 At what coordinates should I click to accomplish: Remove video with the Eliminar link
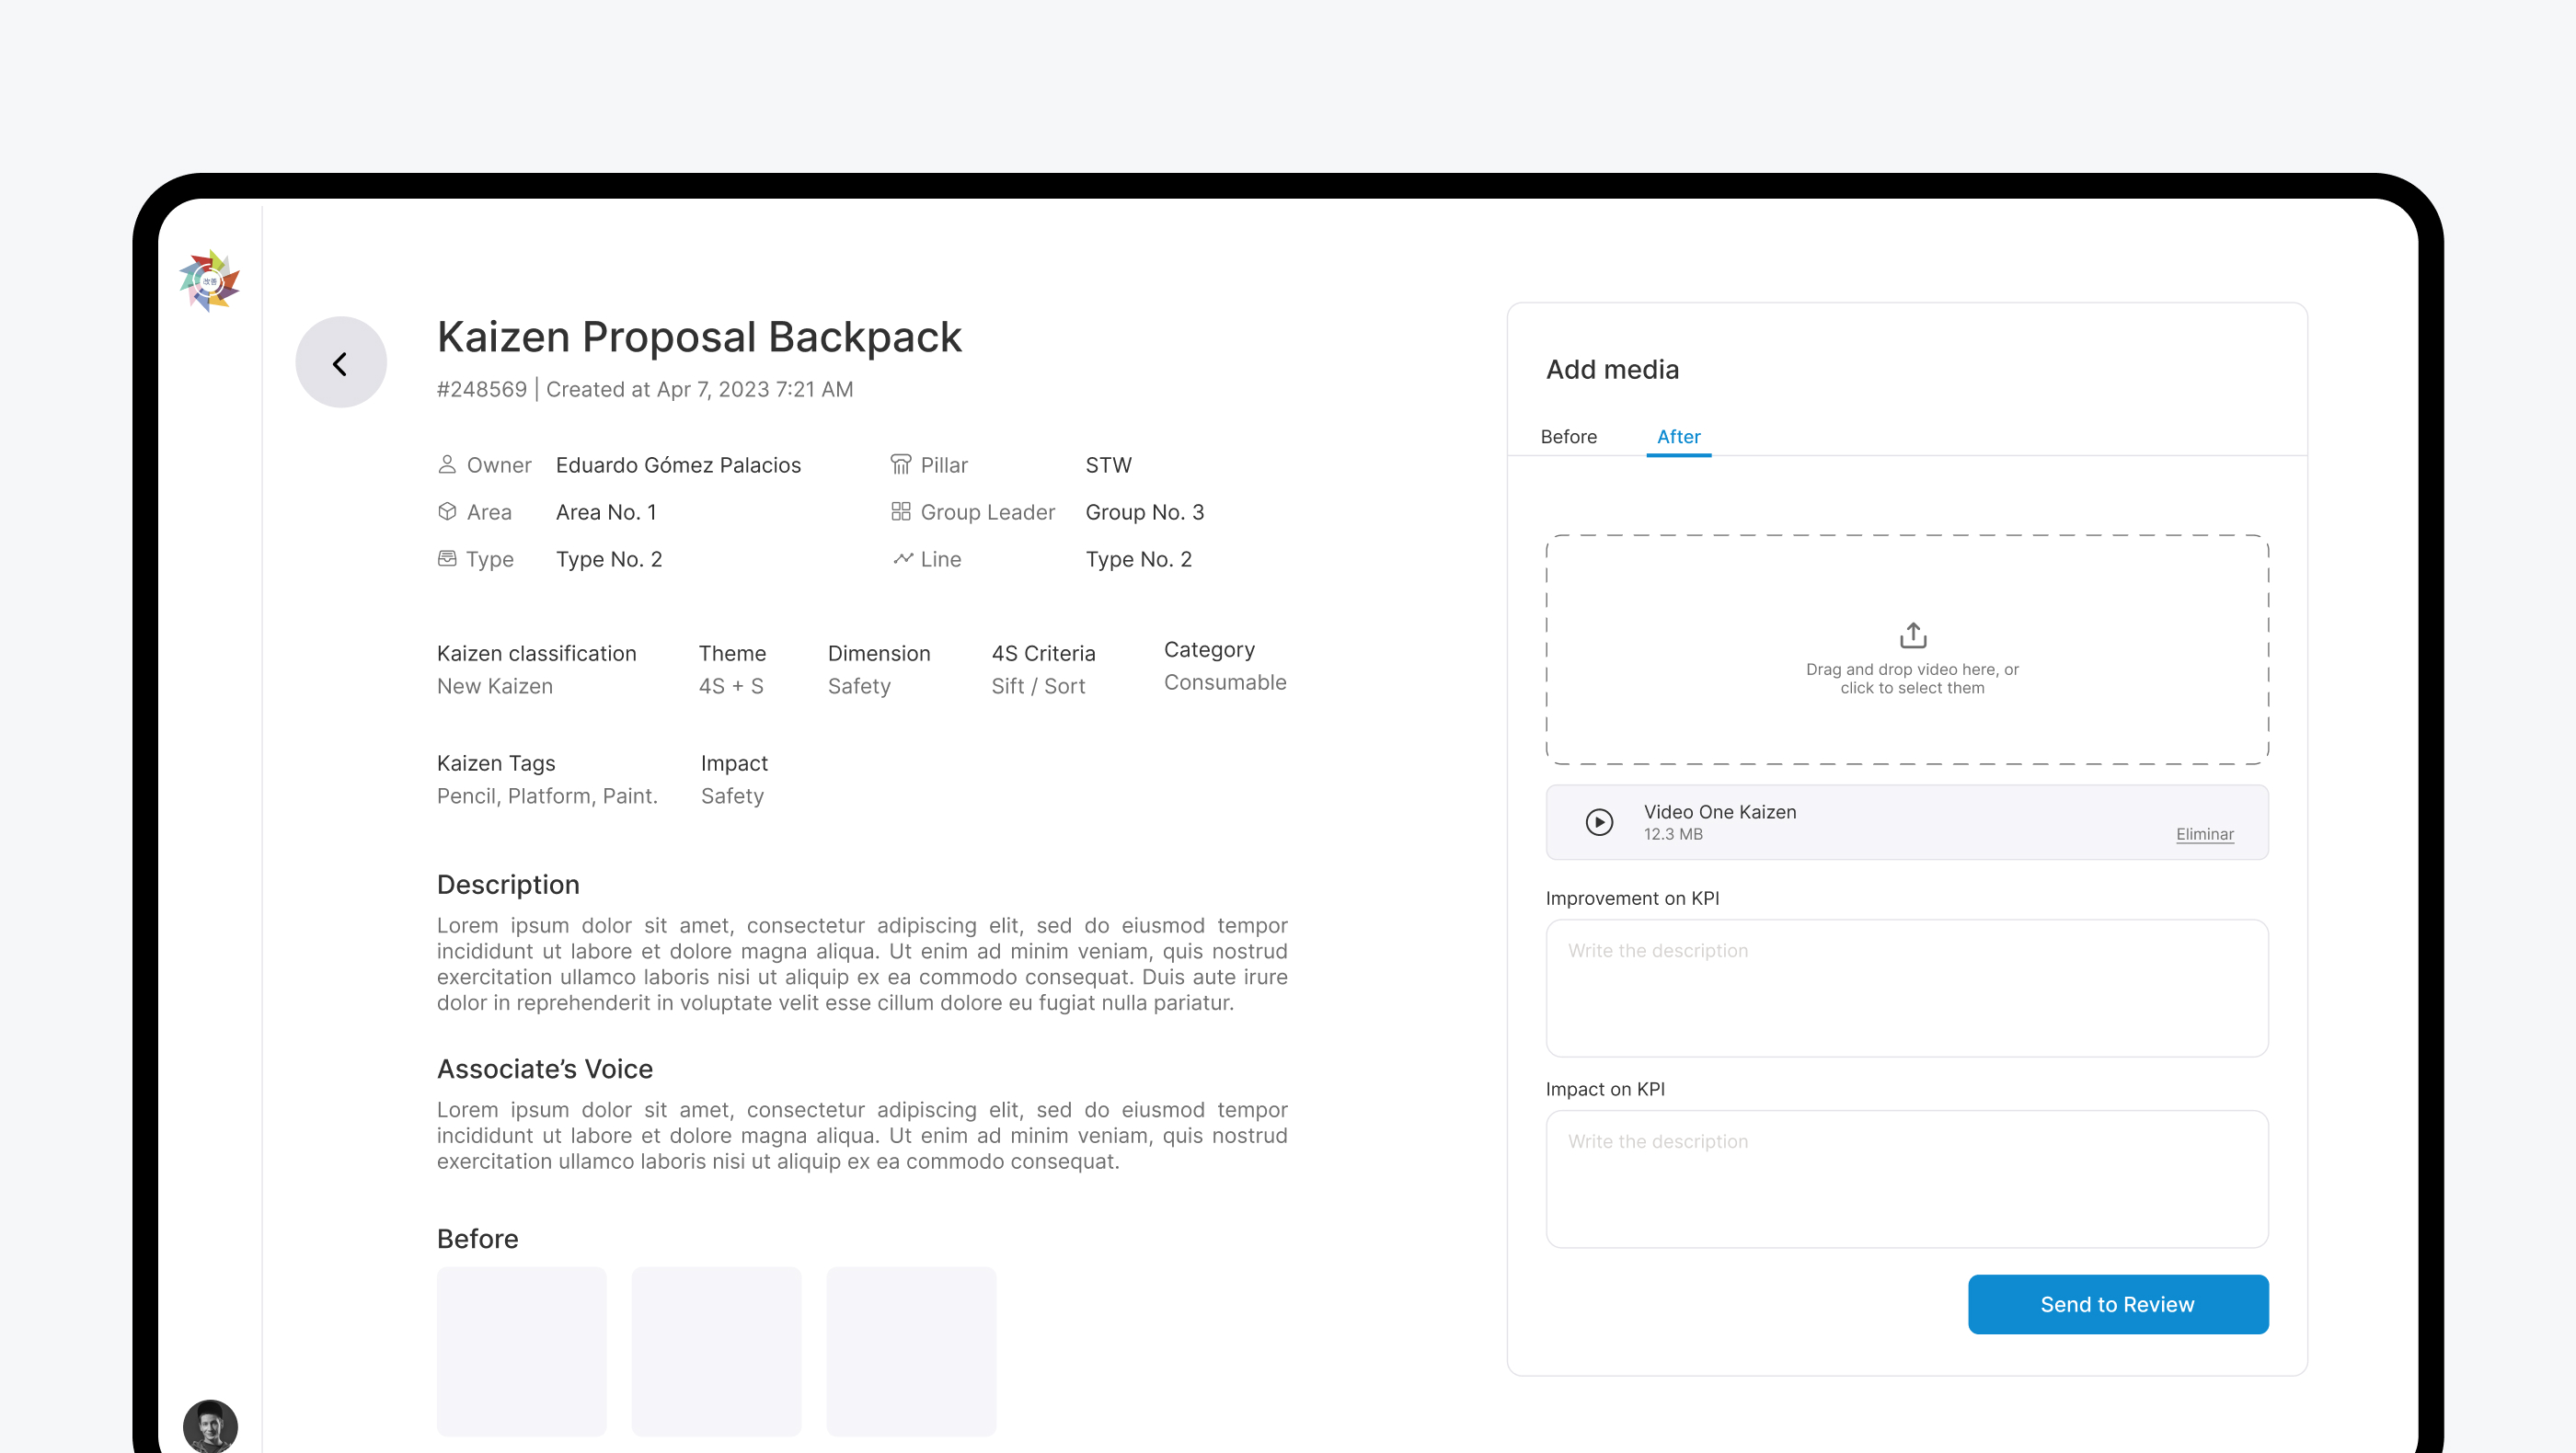(2204, 834)
